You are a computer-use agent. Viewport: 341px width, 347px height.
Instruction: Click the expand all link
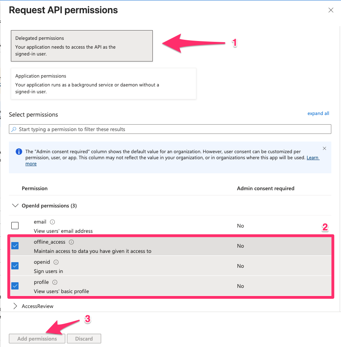click(318, 113)
